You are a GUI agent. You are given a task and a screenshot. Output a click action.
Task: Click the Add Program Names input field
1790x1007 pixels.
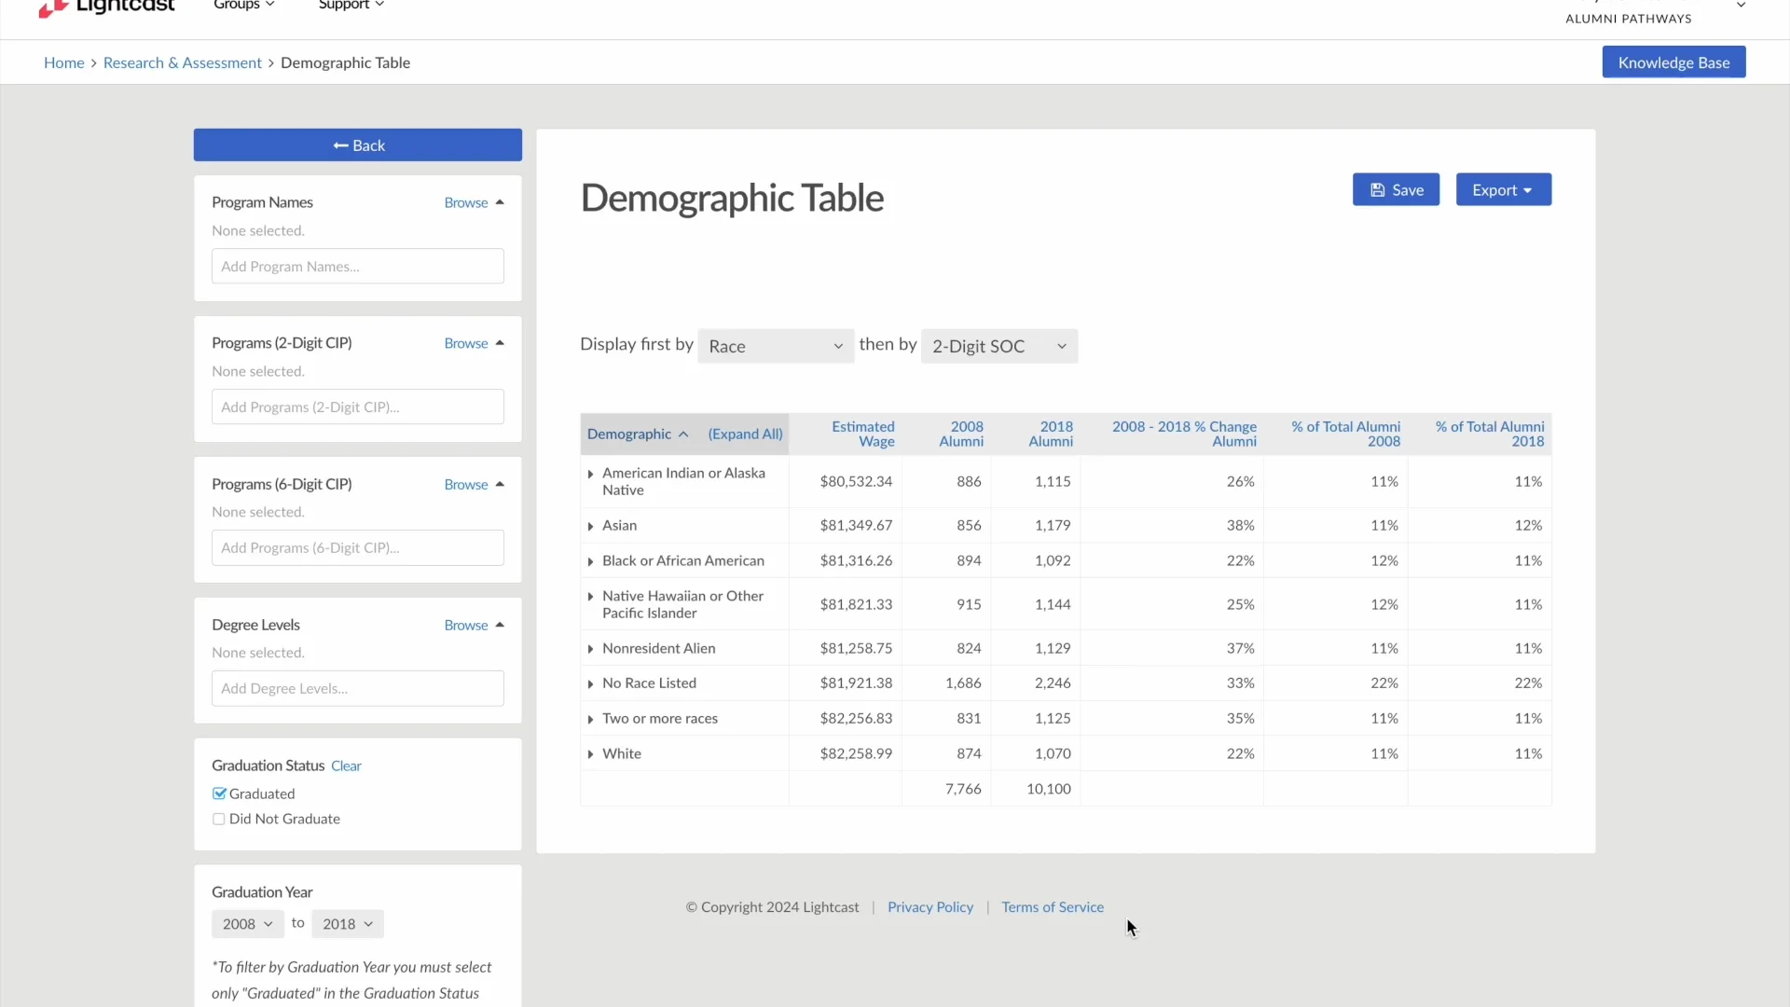click(357, 266)
